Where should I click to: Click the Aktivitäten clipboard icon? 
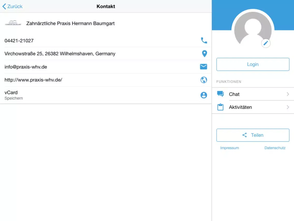[220, 107]
